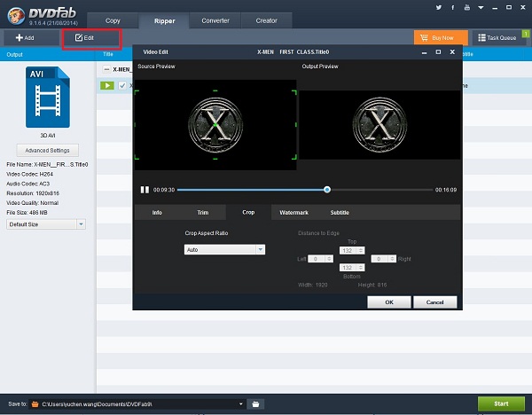Minimize the Video Edit dialog

click(424, 52)
